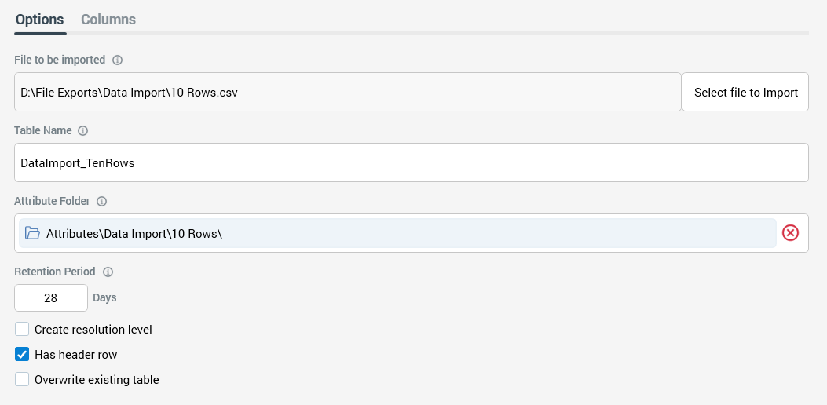This screenshot has height=405, width=827.
Task: Focus the Table Name text input
Action: pyautogui.click(x=411, y=162)
